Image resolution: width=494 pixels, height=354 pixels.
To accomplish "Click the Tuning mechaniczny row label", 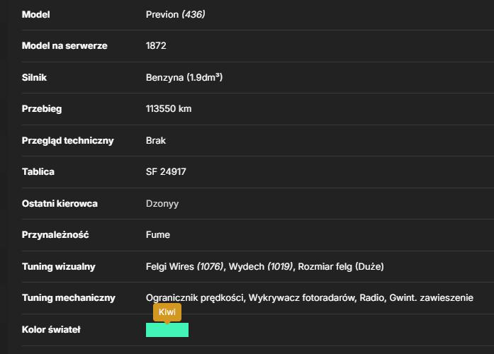I will pyautogui.click(x=69, y=298).
